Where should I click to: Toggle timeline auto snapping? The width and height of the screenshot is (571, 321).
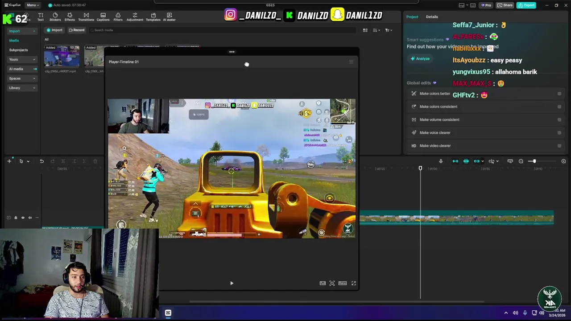[x=466, y=161]
